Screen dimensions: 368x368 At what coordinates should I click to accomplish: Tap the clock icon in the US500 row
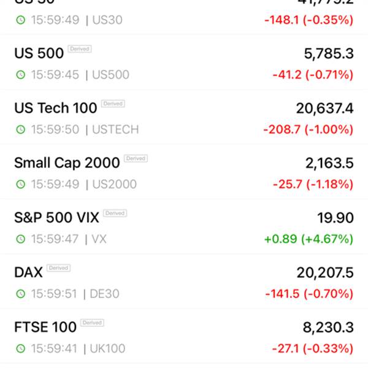pos(21,75)
